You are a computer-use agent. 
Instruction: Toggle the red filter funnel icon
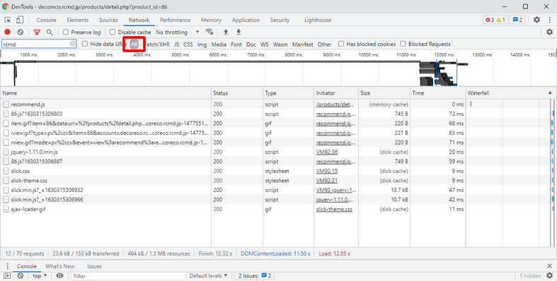click(37, 32)
